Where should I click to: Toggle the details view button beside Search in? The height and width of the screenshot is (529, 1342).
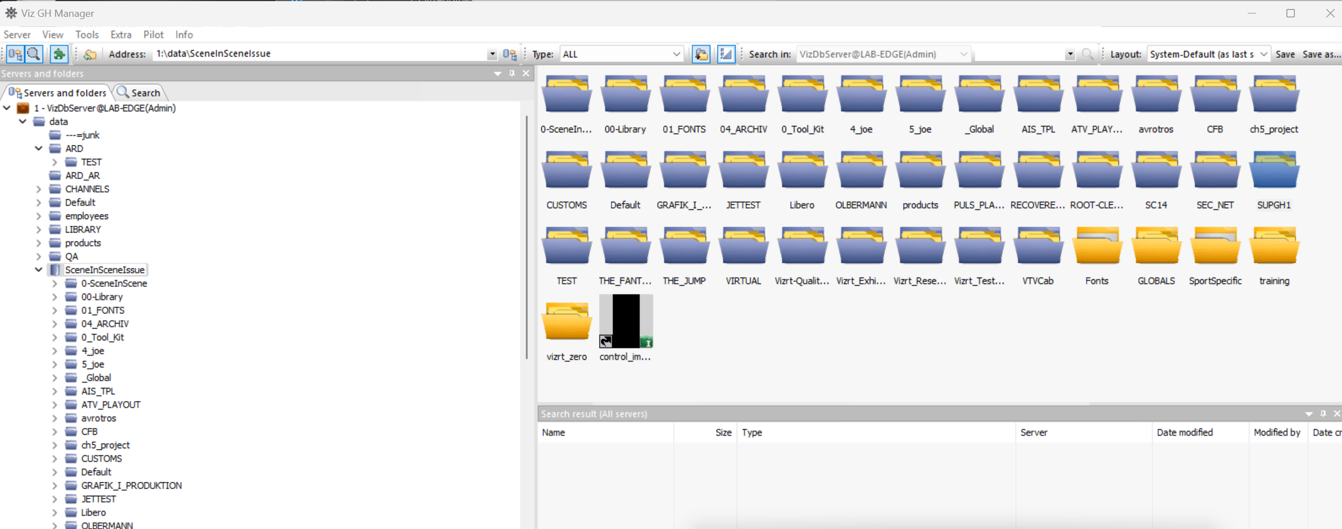coord(726,54)
